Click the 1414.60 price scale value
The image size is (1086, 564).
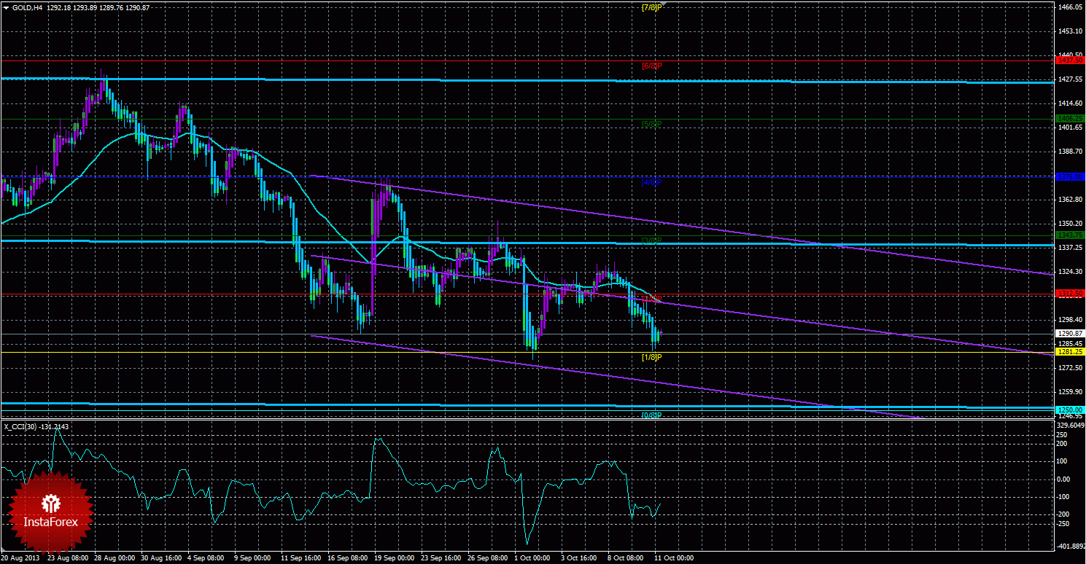[x=1070, y=103]
